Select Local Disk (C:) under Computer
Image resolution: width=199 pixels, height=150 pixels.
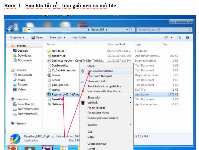pos(27,104)
